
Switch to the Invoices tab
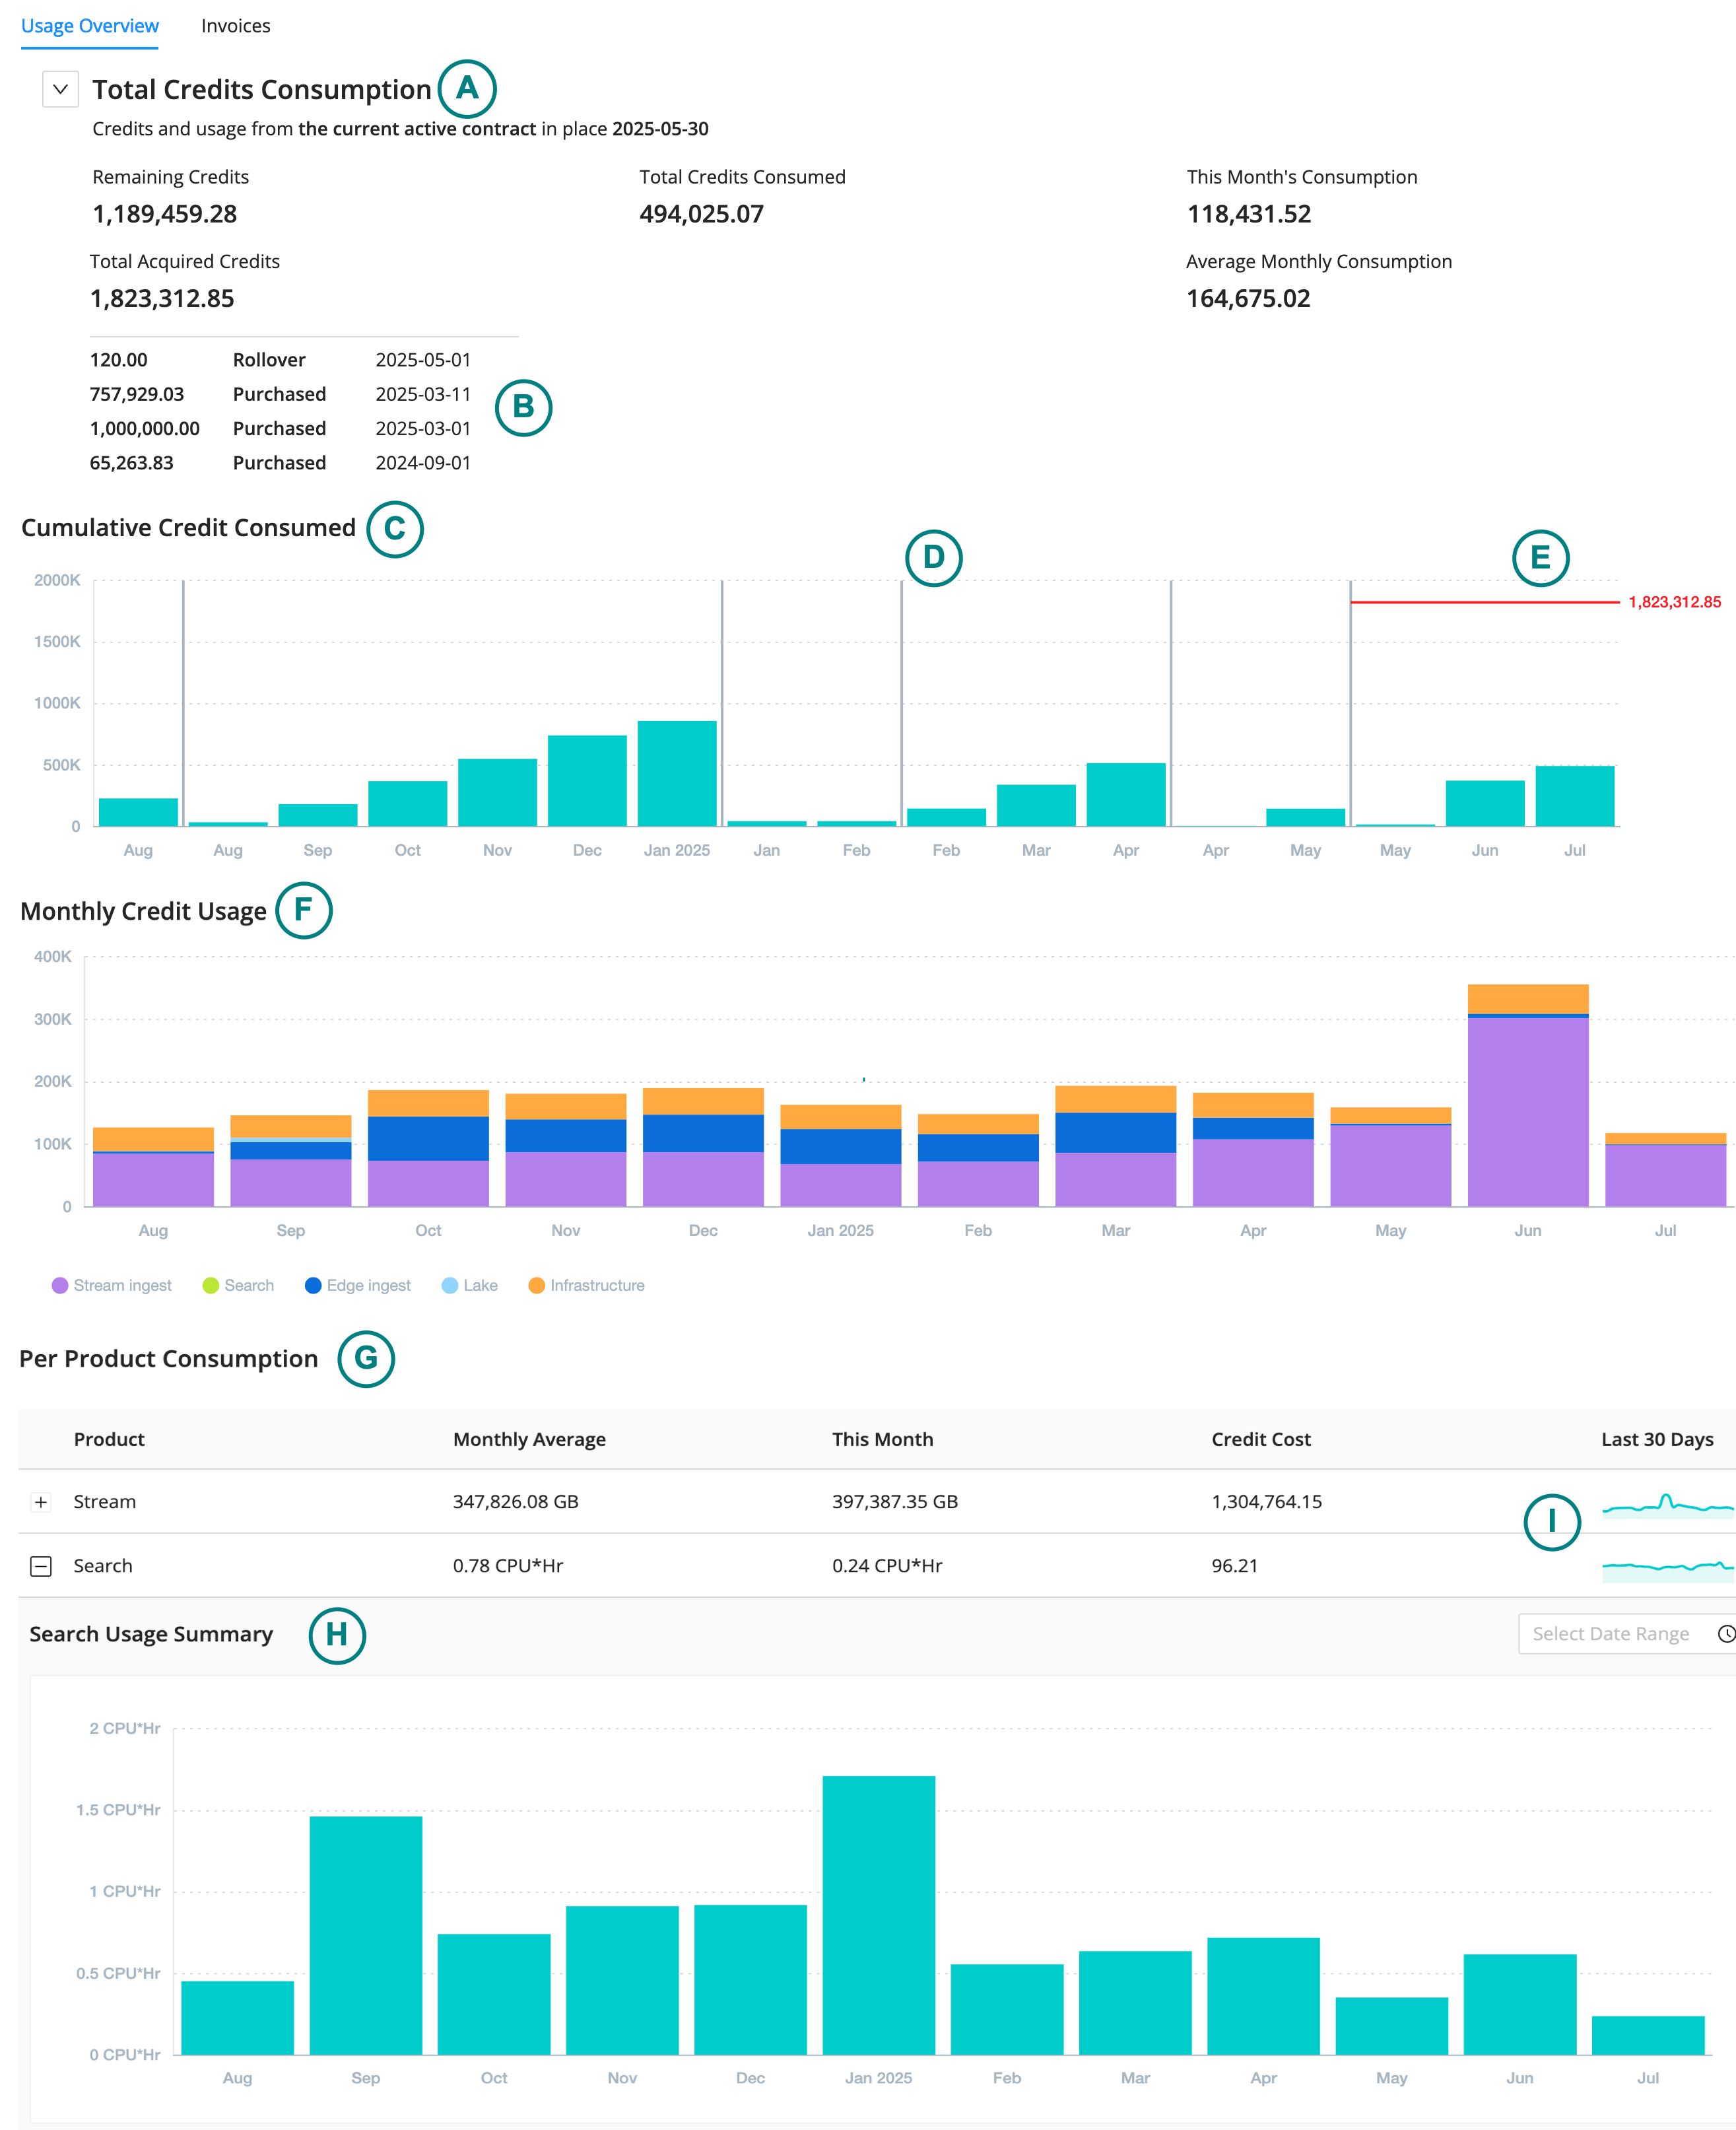coord(235,26)
